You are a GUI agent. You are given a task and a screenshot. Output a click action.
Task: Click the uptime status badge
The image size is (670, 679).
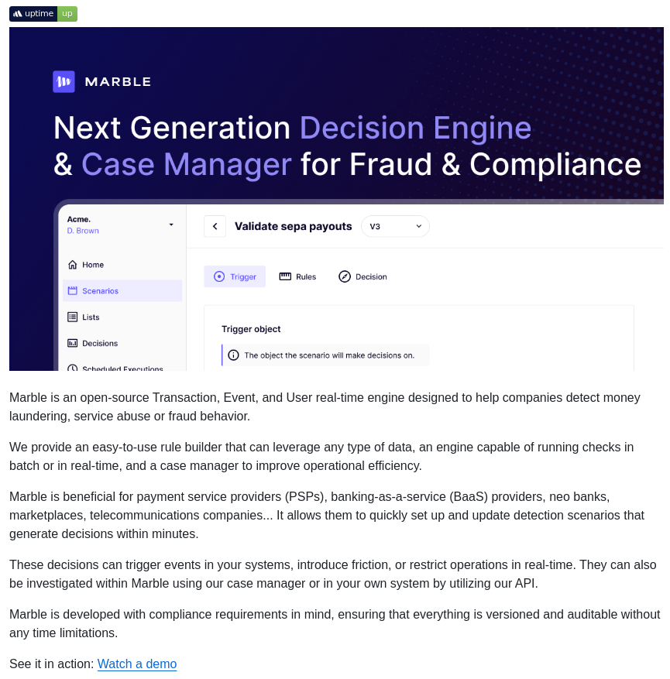pyautogui.click(x=43, y=13)
